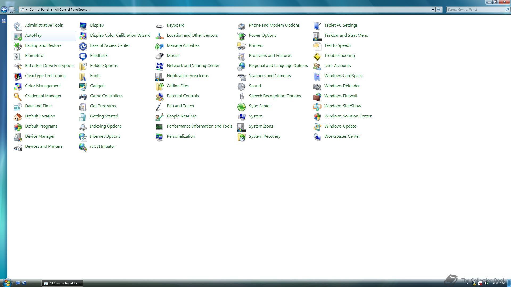Open the BitLocker Drive Encryption icon
Screen dimensions: 511x287
(18, 66)
